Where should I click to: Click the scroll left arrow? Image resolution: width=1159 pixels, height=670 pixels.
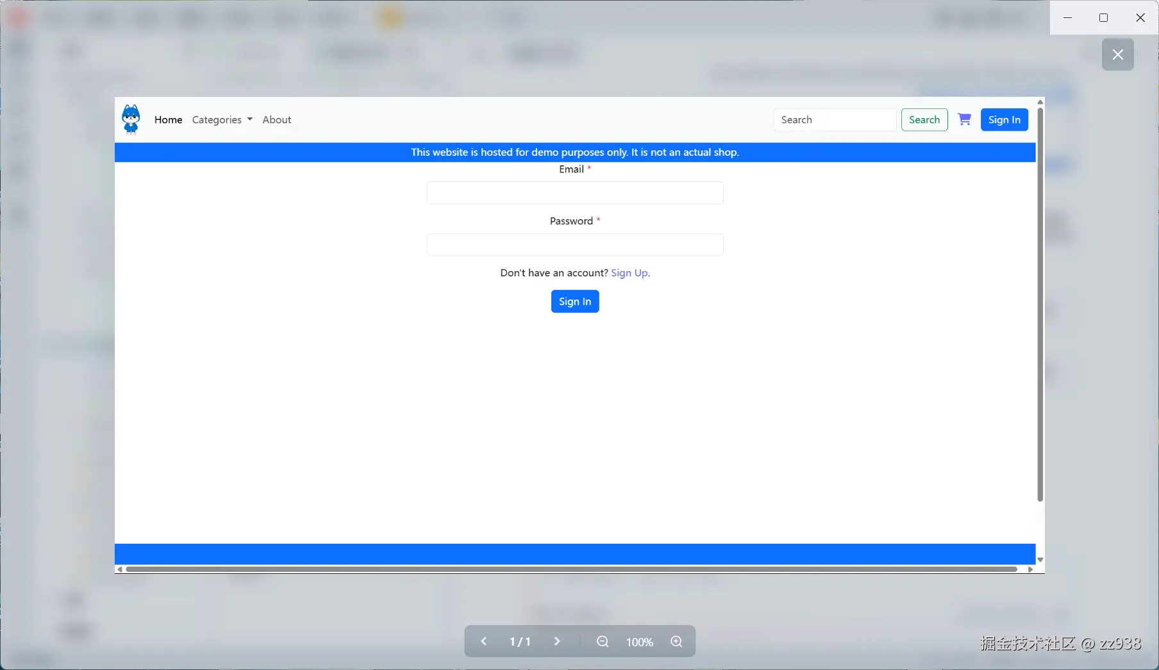pos(119,569)
